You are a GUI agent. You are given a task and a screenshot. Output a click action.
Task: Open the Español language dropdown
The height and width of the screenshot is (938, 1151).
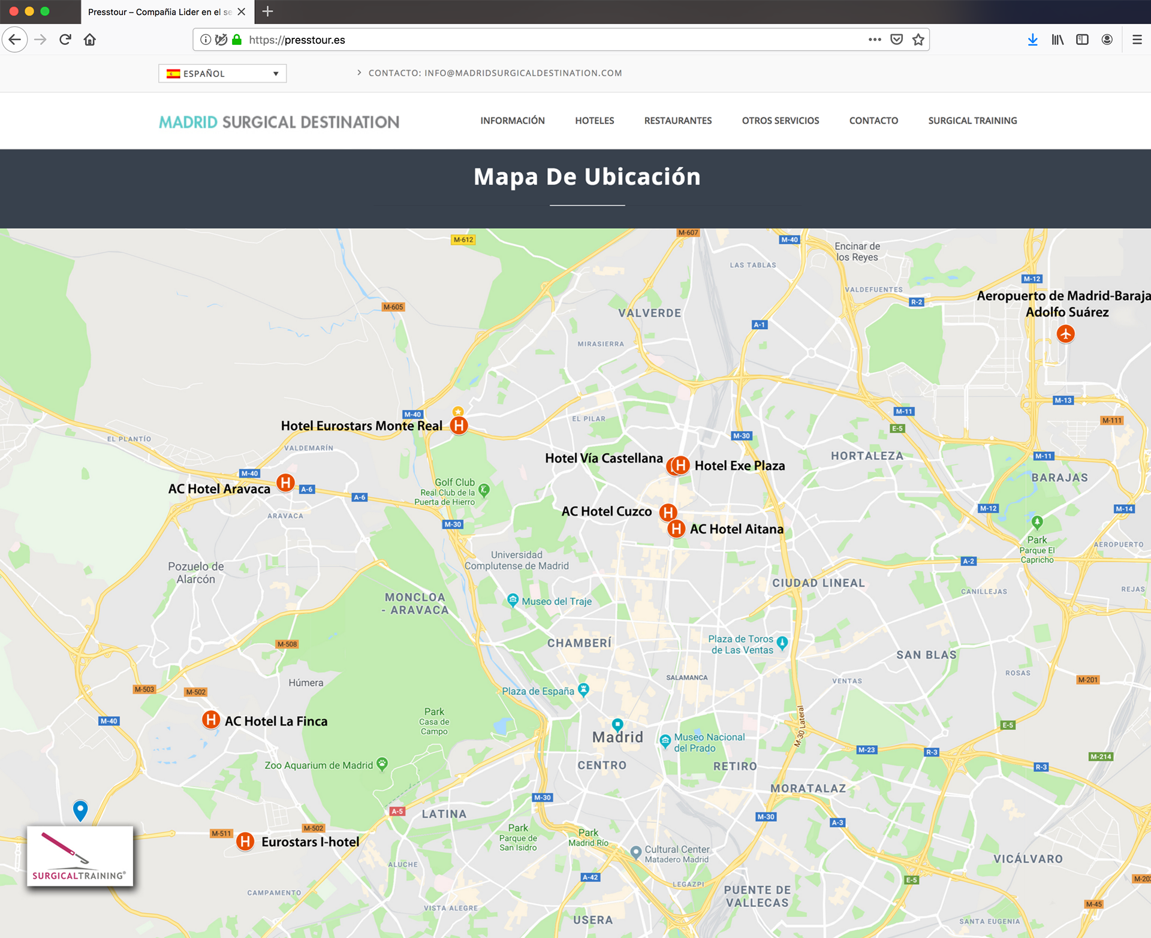tap(222, 73)
